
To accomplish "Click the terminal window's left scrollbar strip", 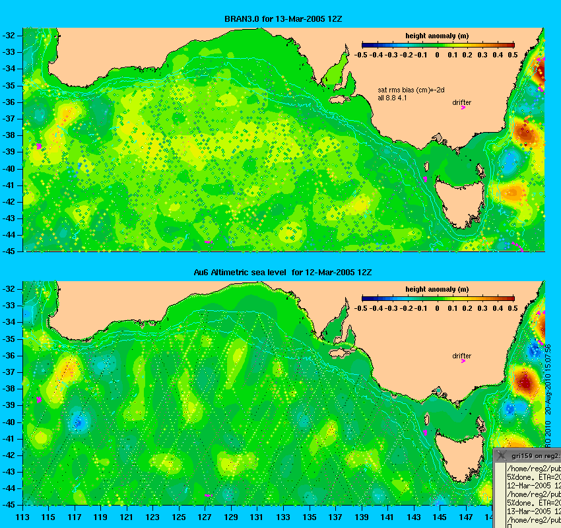I will pos(500,496).
